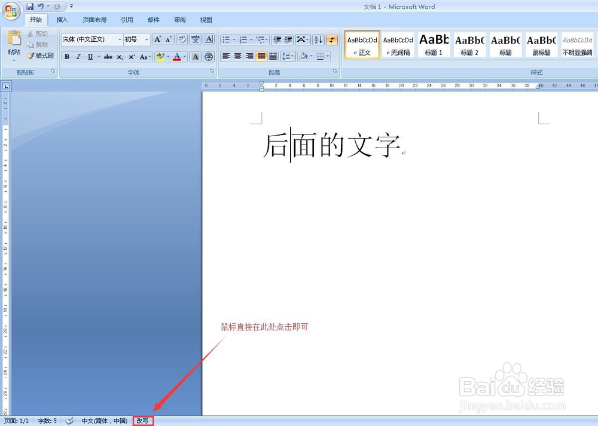Open the font color swatch menu

click(x=183, y=56)
